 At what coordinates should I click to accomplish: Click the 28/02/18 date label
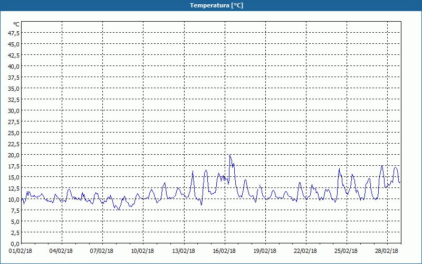387,251
